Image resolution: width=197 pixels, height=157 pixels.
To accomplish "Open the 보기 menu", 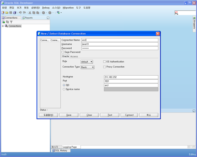I will tap(19, 8).
